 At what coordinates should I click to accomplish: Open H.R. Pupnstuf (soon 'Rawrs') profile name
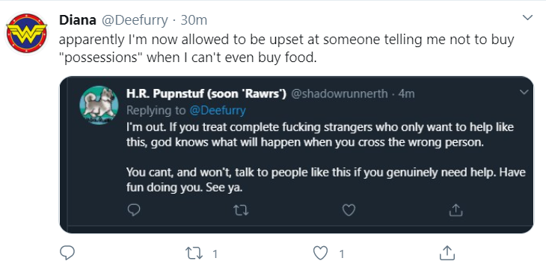pos(206,93)
